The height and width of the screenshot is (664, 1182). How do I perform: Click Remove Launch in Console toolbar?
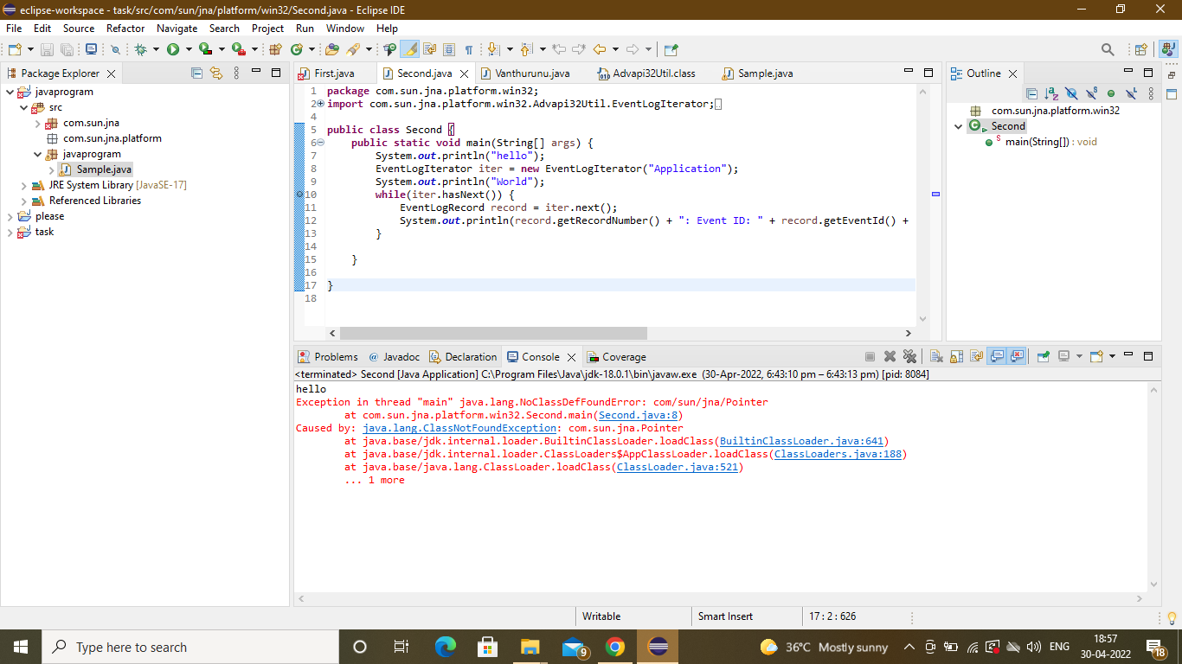[x=890, y=356]
